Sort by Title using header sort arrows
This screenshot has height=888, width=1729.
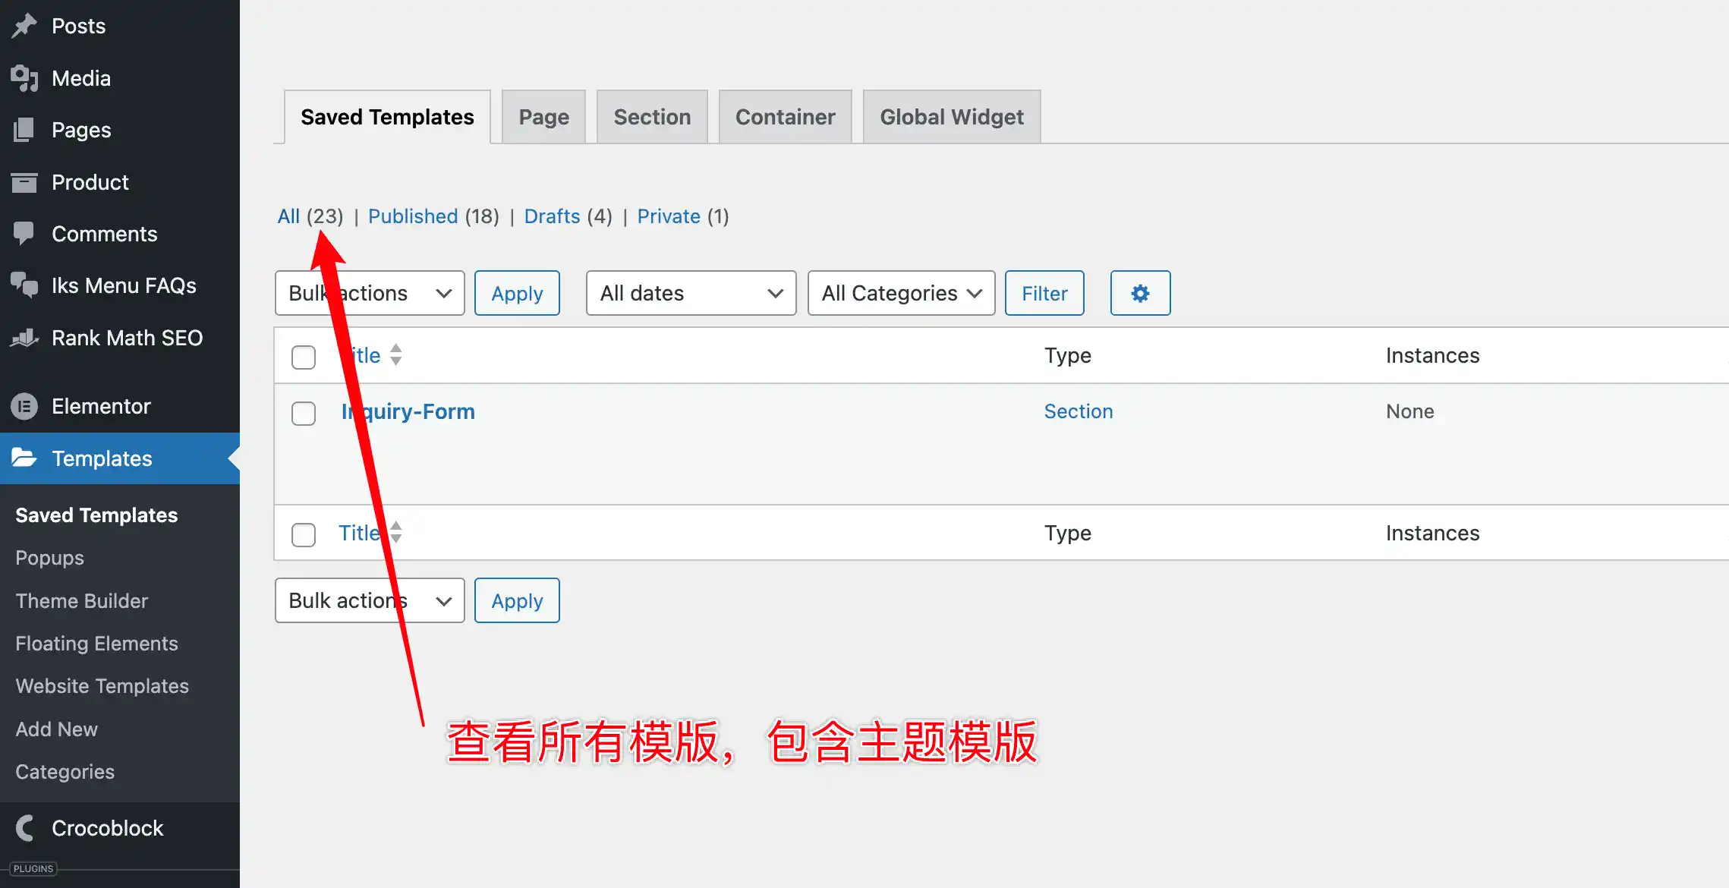click(x=395, y=354)
